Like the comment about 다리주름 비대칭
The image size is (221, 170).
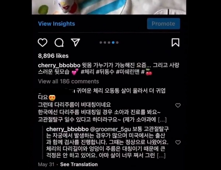pyautogui.click(x=178, y=105)
